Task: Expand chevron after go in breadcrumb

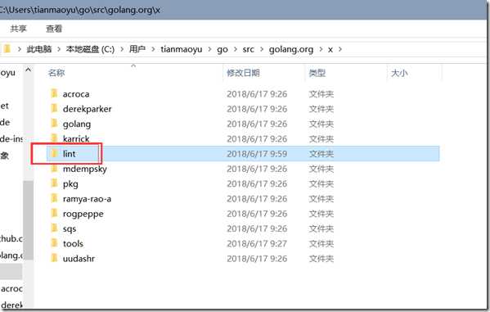Action: click(x=236, y=49)
